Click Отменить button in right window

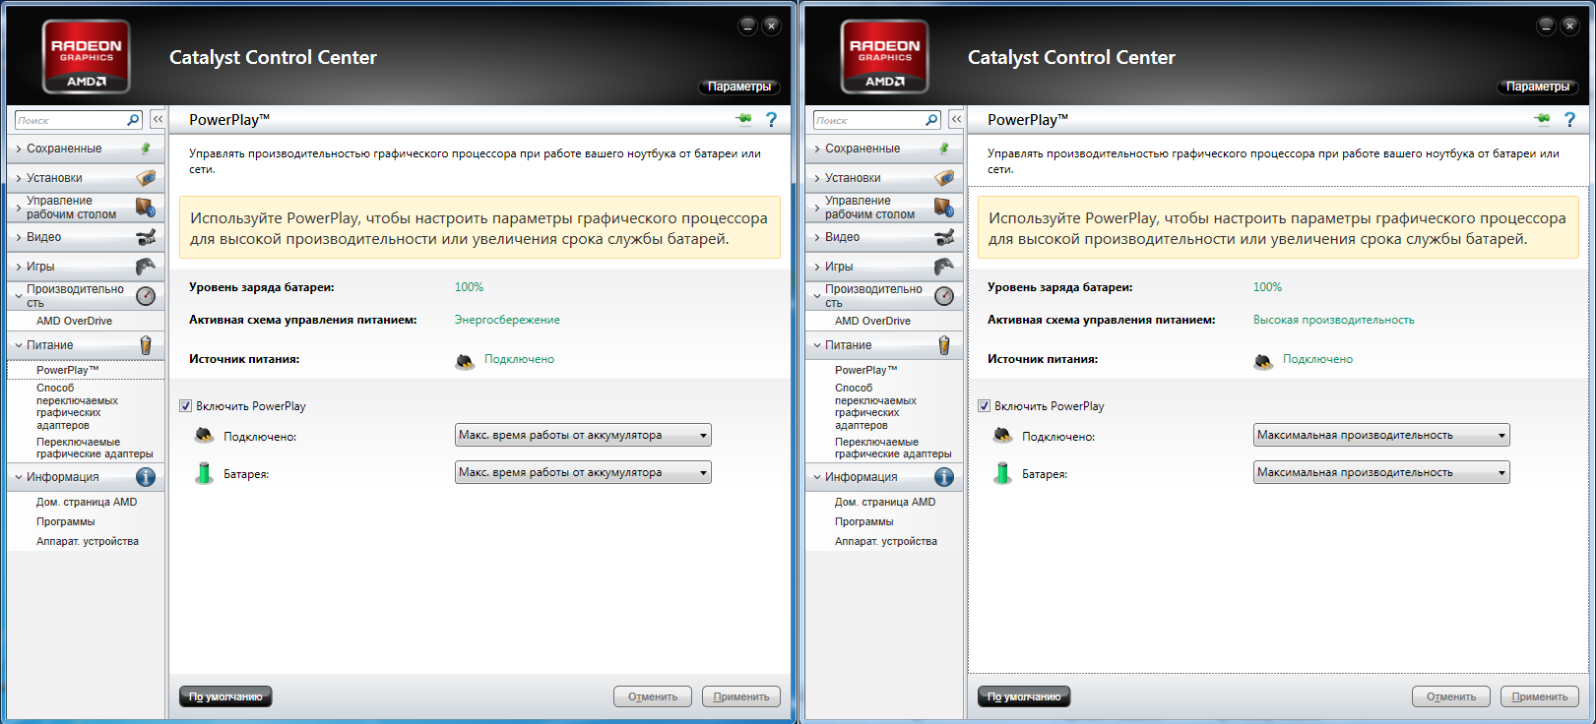pos(1451,696)
